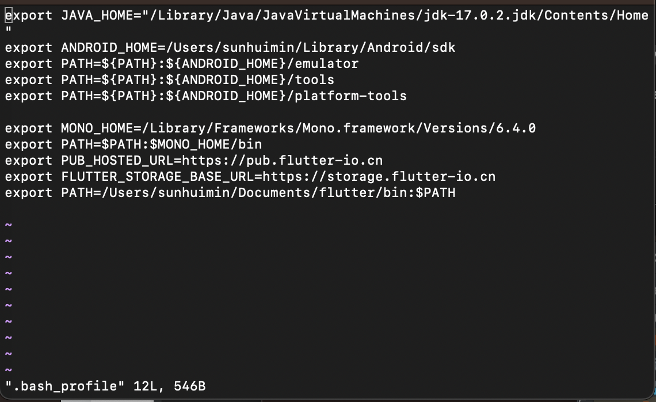Click the line ending with /emulator
This screenshot has height=402, width=656.
[182, 64]
